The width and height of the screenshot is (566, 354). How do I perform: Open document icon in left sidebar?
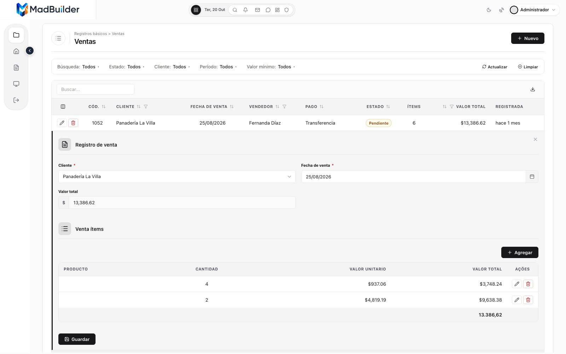pyautogui.click(x=16, y=68)
